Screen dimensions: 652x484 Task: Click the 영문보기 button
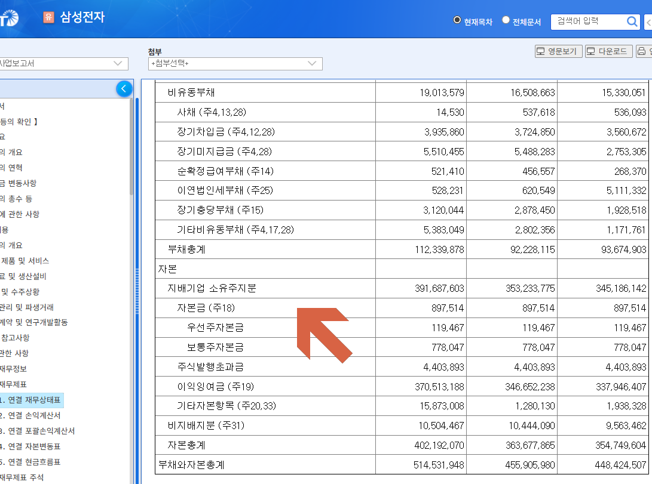[558, 51]
